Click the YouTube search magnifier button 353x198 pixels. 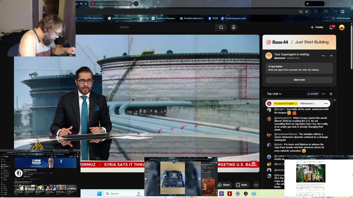[x=221, y=27]
